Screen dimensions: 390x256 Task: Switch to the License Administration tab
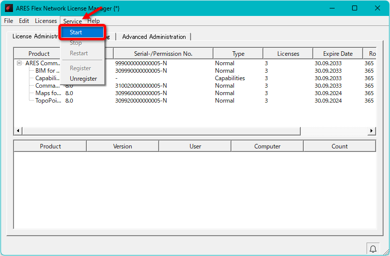coord(36,36)
